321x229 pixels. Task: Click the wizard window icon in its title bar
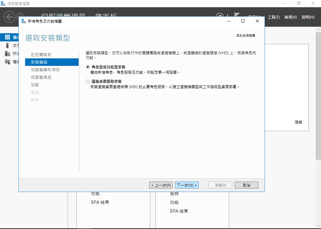point(24,21)
